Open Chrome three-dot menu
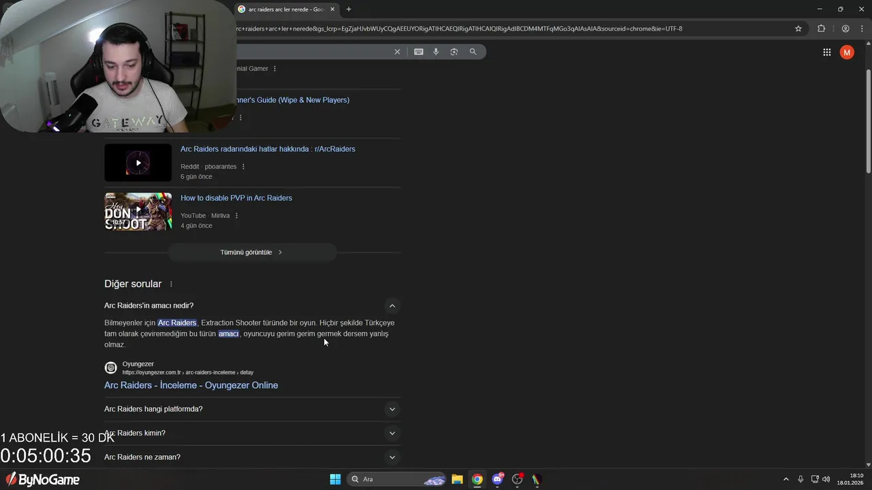 tap(862, 29)
